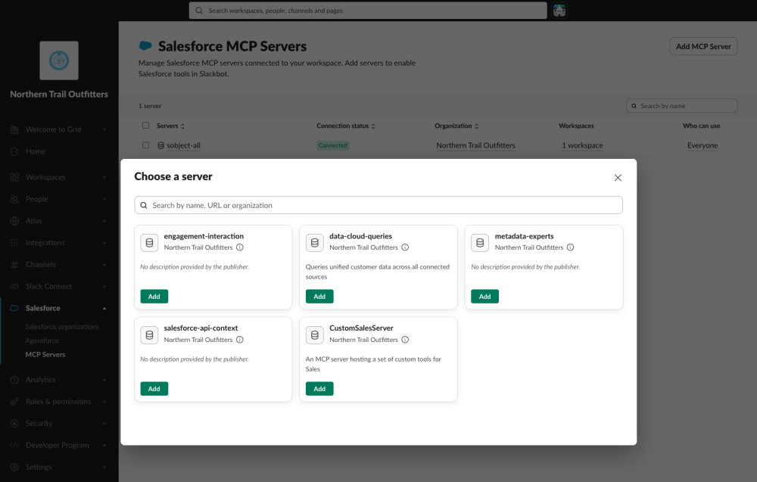
Task: Open the 1 workspace link
Action: (582, 145)
